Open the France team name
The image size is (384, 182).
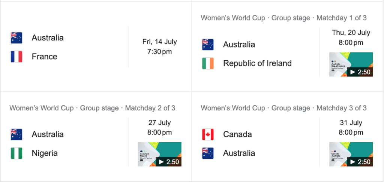45,57
